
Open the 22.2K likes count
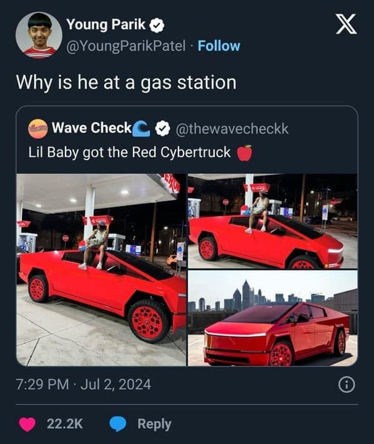pos(65,424)
